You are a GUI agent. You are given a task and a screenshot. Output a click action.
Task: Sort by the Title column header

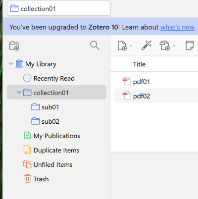click(x=139, y=64)
